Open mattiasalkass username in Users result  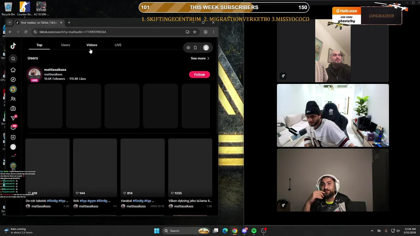click(55, 69)
